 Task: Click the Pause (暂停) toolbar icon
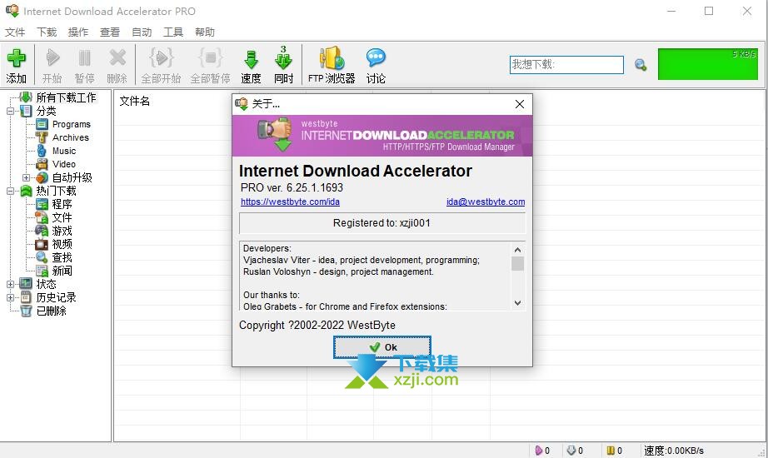coord(84,57)
